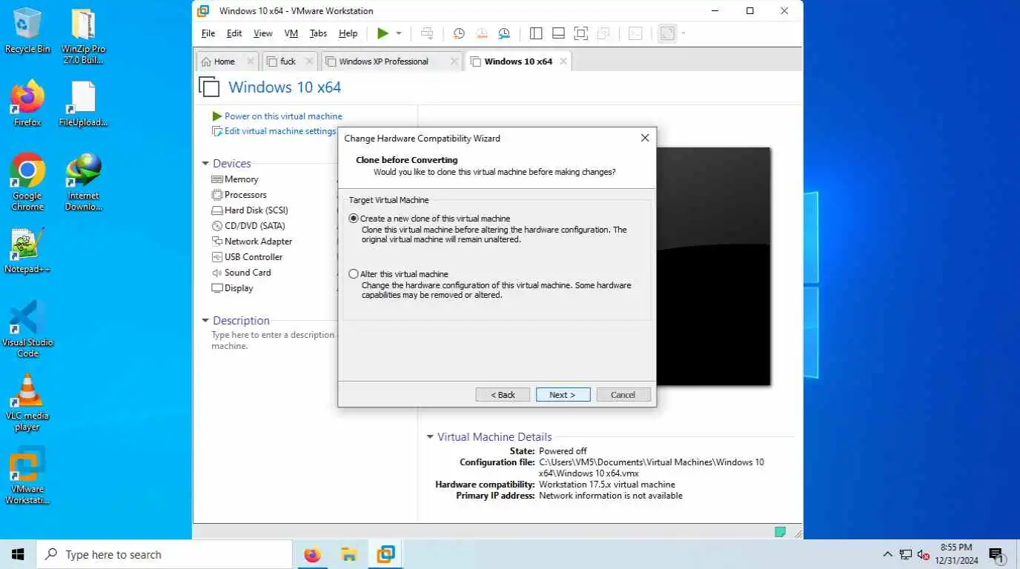This screenshot has height=569, width=1020.
Task: Cancel the Hardware Compatibility Wizard
Action: (623, 395)
